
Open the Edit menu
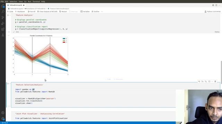7,1
